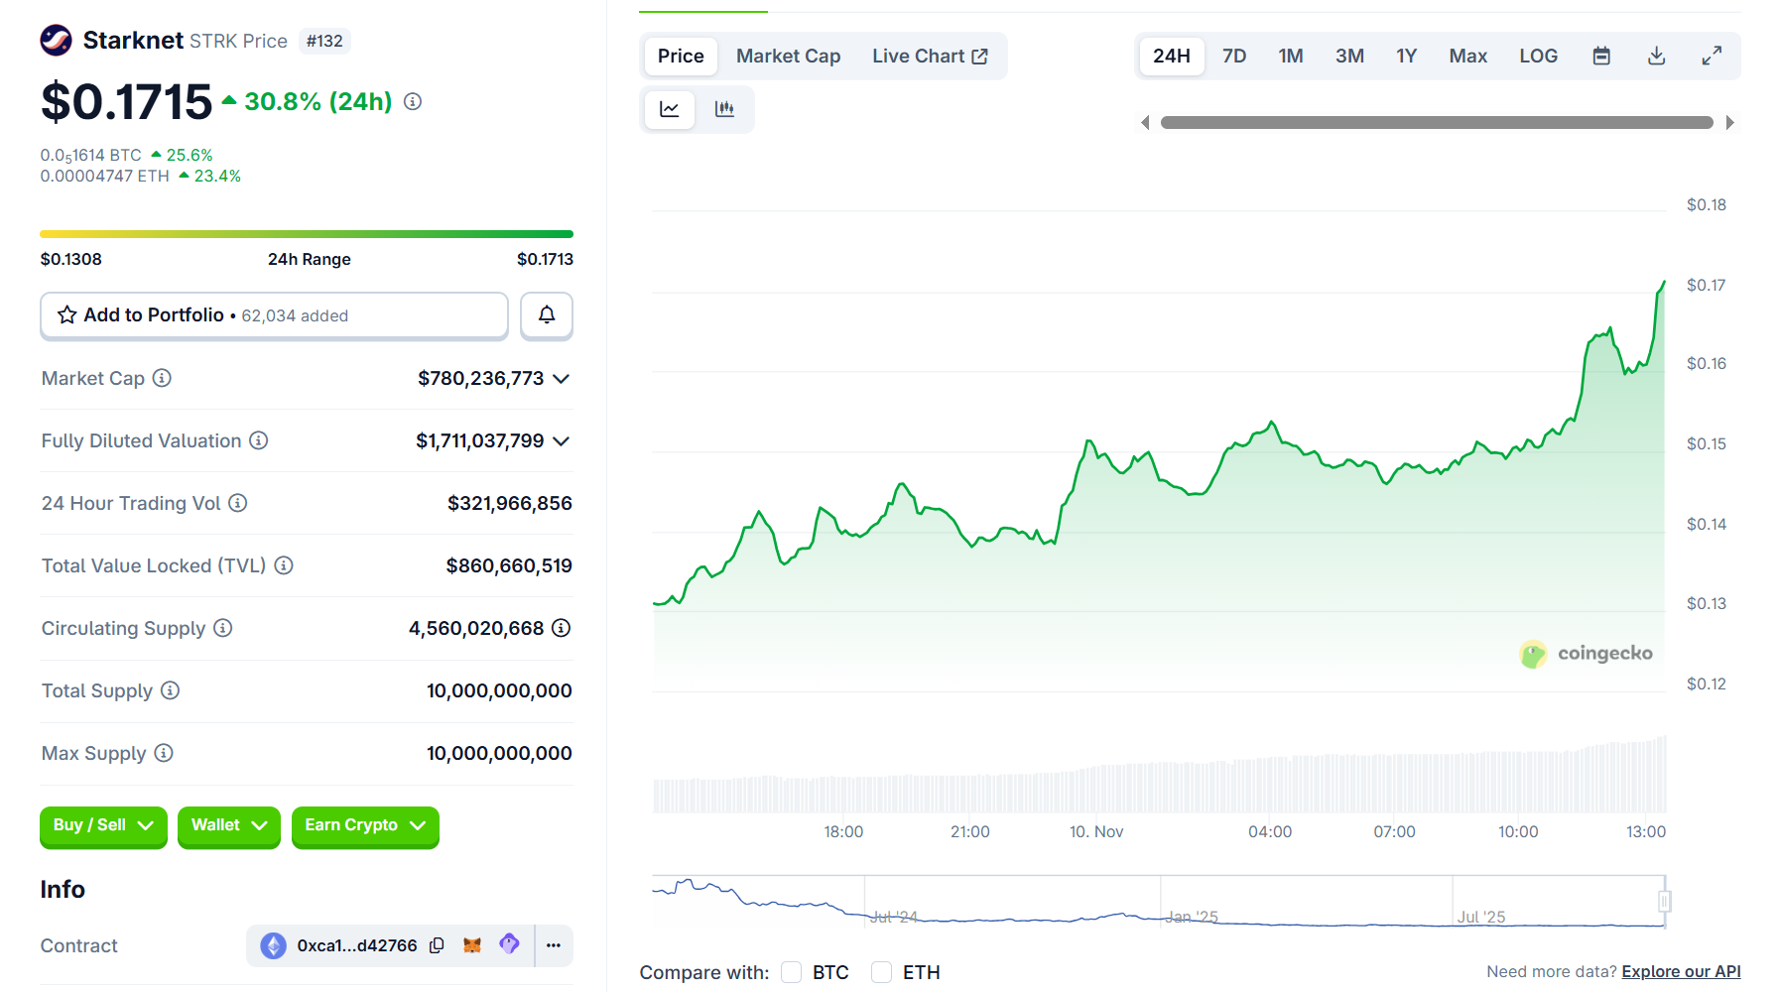Click Add to Portfolio button
The image size is (1779, 992).
(x=274, y=315)
